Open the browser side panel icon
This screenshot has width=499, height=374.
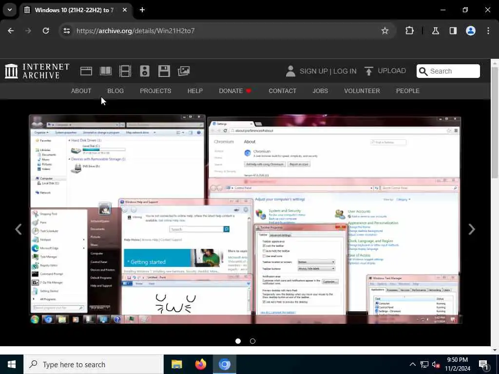tap(453, 31)
